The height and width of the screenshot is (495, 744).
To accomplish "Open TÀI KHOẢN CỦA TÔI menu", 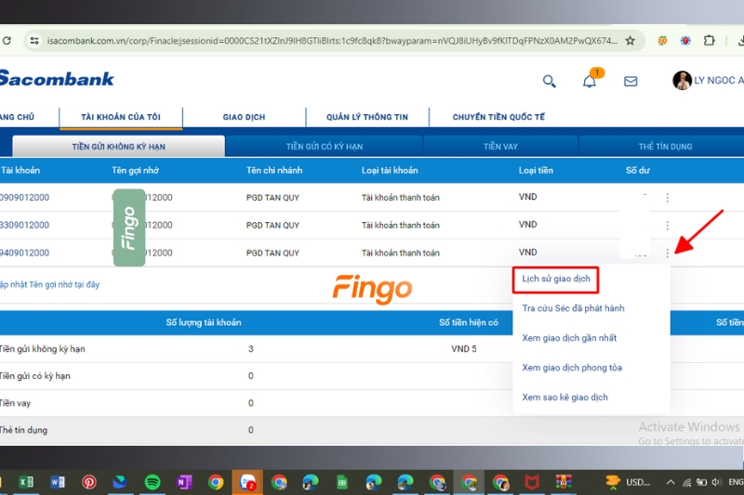I will click(x=121, y=117).
